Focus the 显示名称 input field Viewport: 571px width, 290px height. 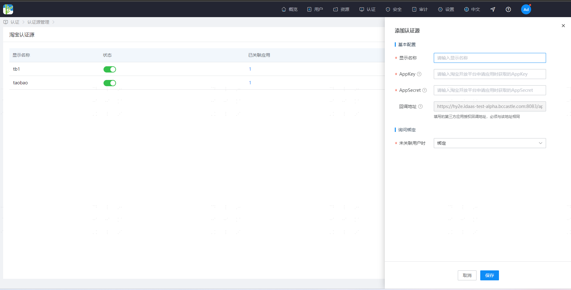490,58
